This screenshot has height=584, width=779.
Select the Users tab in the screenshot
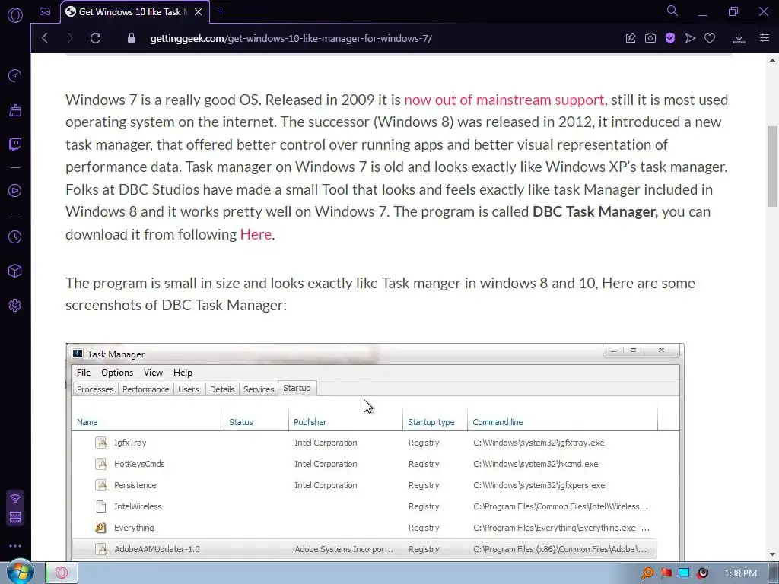point(189,389)
